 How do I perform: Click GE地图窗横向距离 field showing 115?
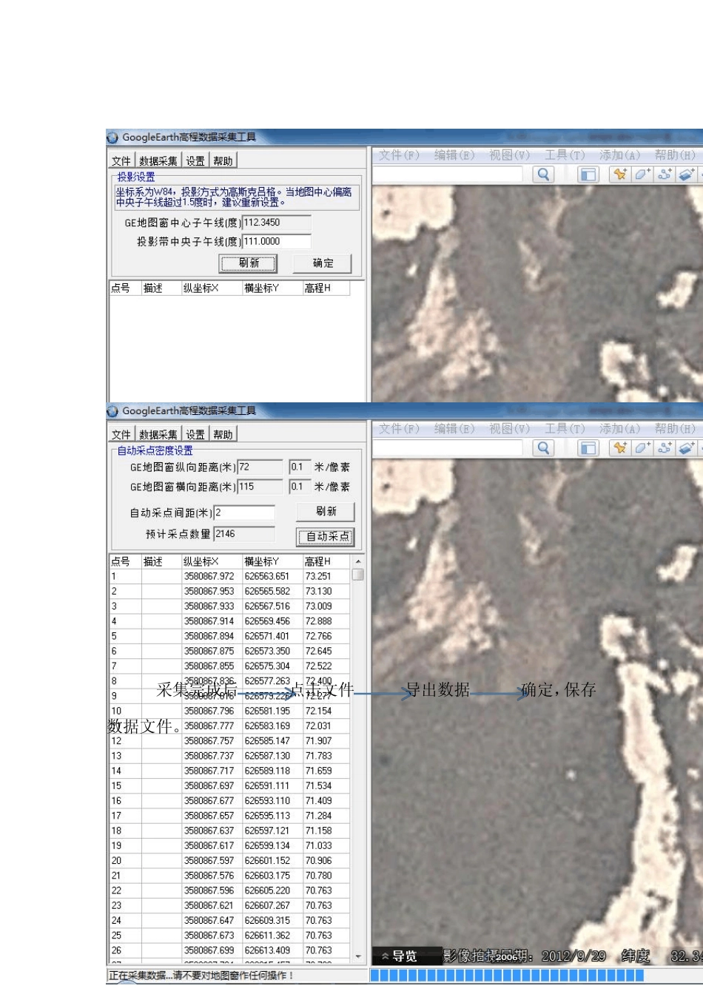[x=260, y=487]
